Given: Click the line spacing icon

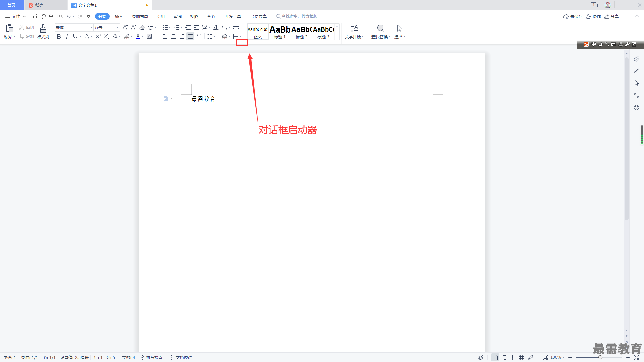Looking at the screenshot, I should coord(210,36).
